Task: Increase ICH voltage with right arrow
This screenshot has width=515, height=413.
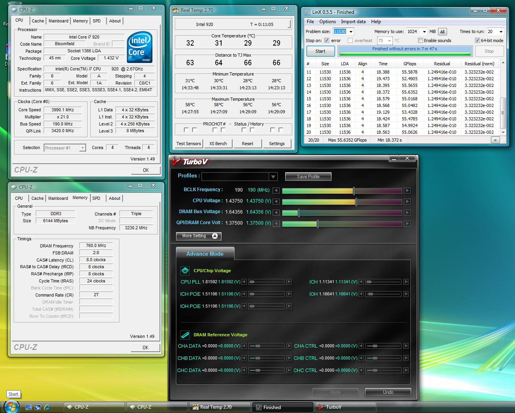Action: (x=406, y=282)
